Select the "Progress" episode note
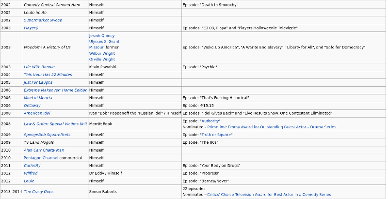 [x=201, y=173]
